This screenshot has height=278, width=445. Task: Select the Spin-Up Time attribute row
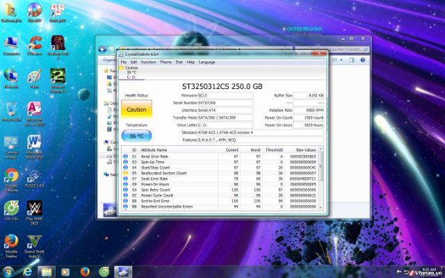pos(220,162)
